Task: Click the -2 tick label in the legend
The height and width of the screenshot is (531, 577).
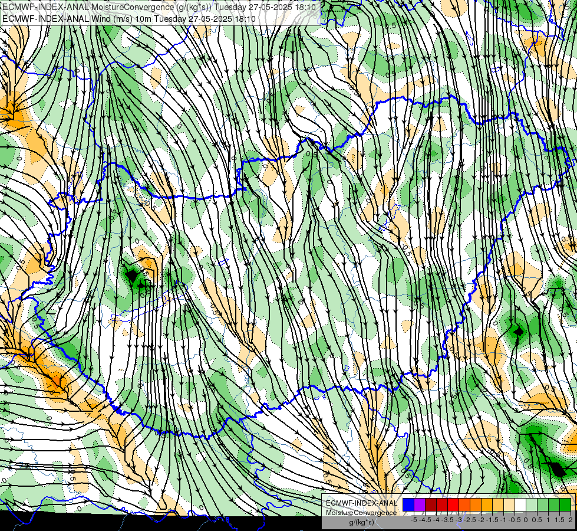Action: [482, 520]
